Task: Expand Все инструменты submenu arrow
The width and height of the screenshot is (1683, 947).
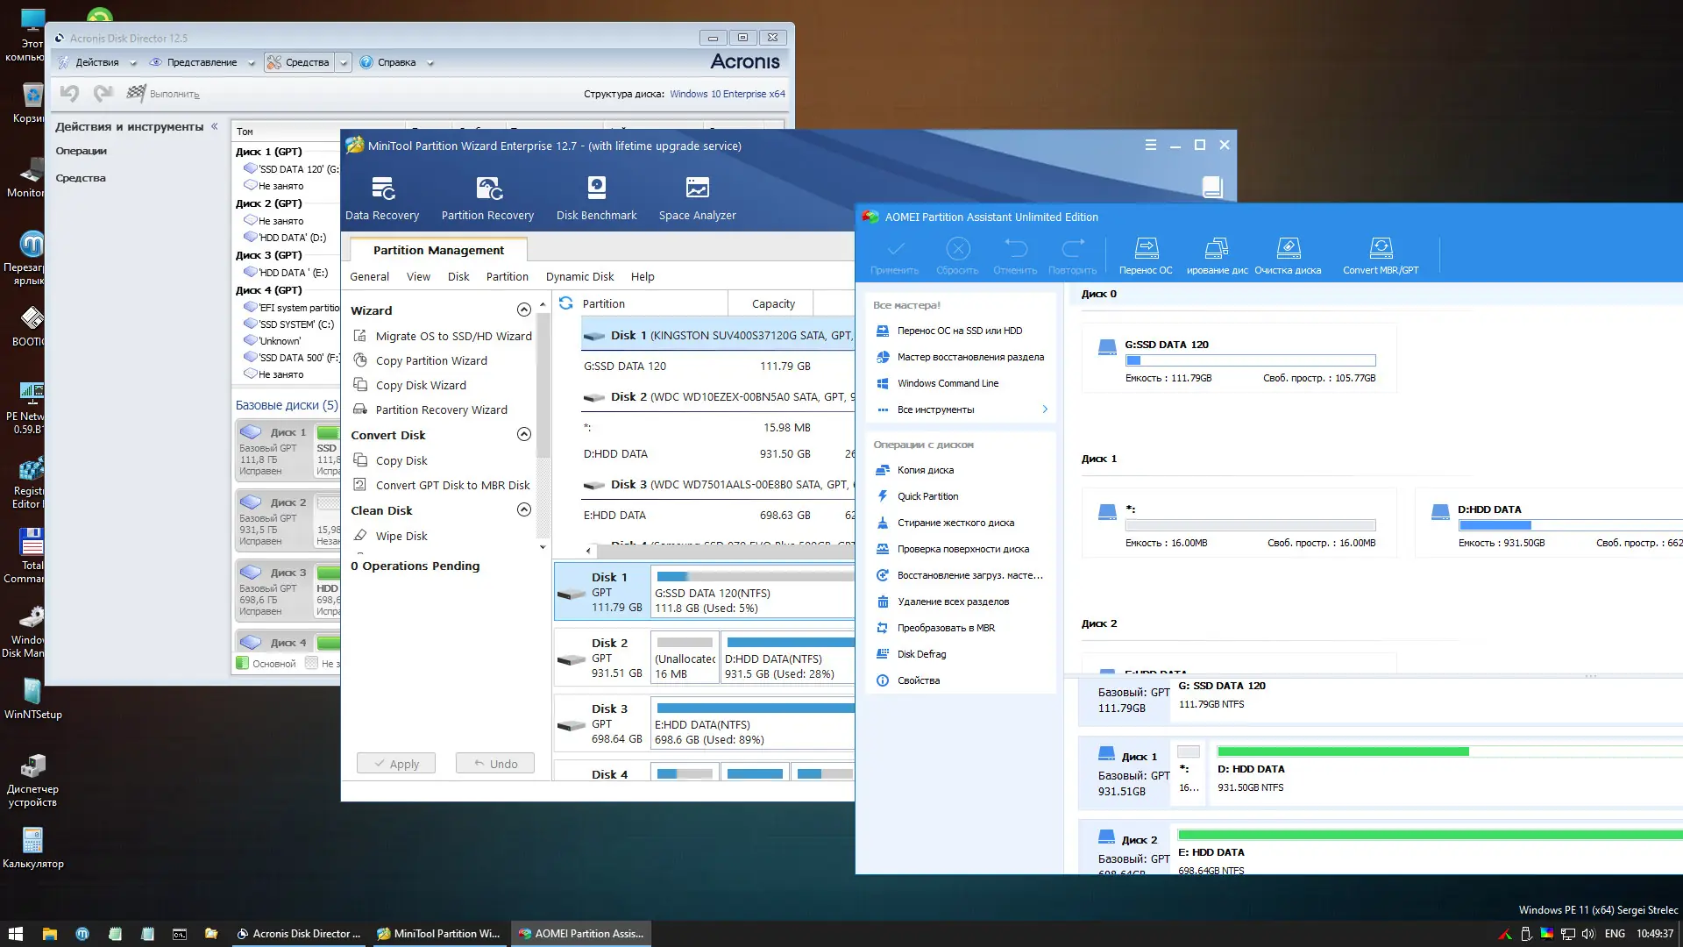Action: coord(1045,409)
